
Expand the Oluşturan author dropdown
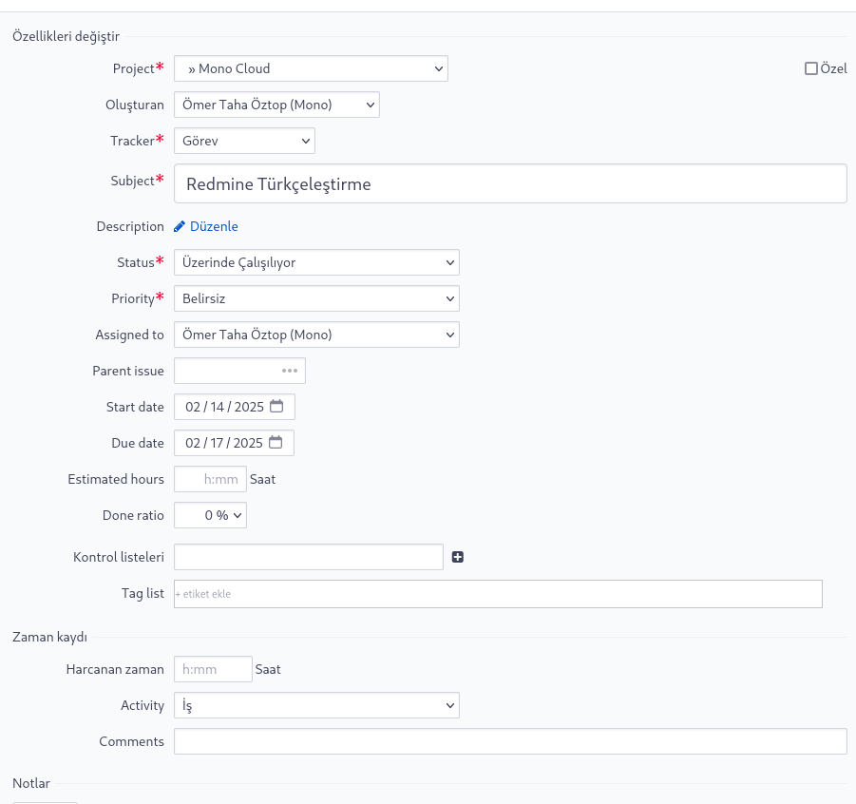coord(276,105)
